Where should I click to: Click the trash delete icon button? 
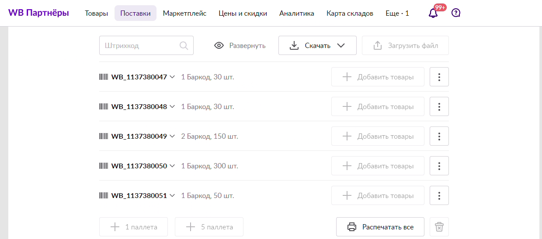click(x=439, y=227)
